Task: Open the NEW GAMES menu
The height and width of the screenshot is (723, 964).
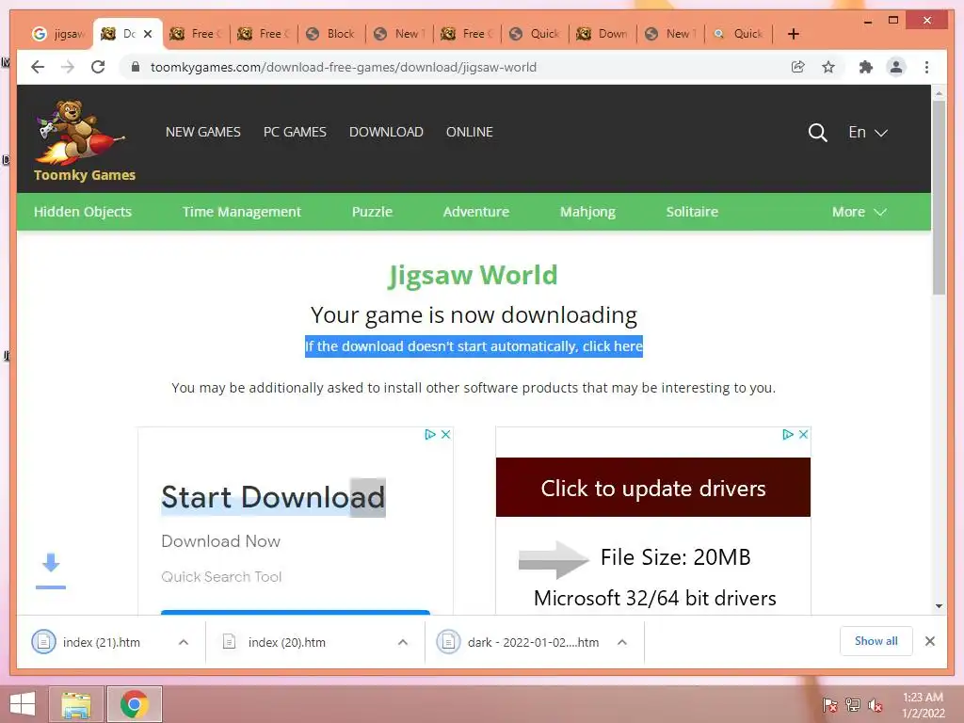Action: [x=203, y=132]
